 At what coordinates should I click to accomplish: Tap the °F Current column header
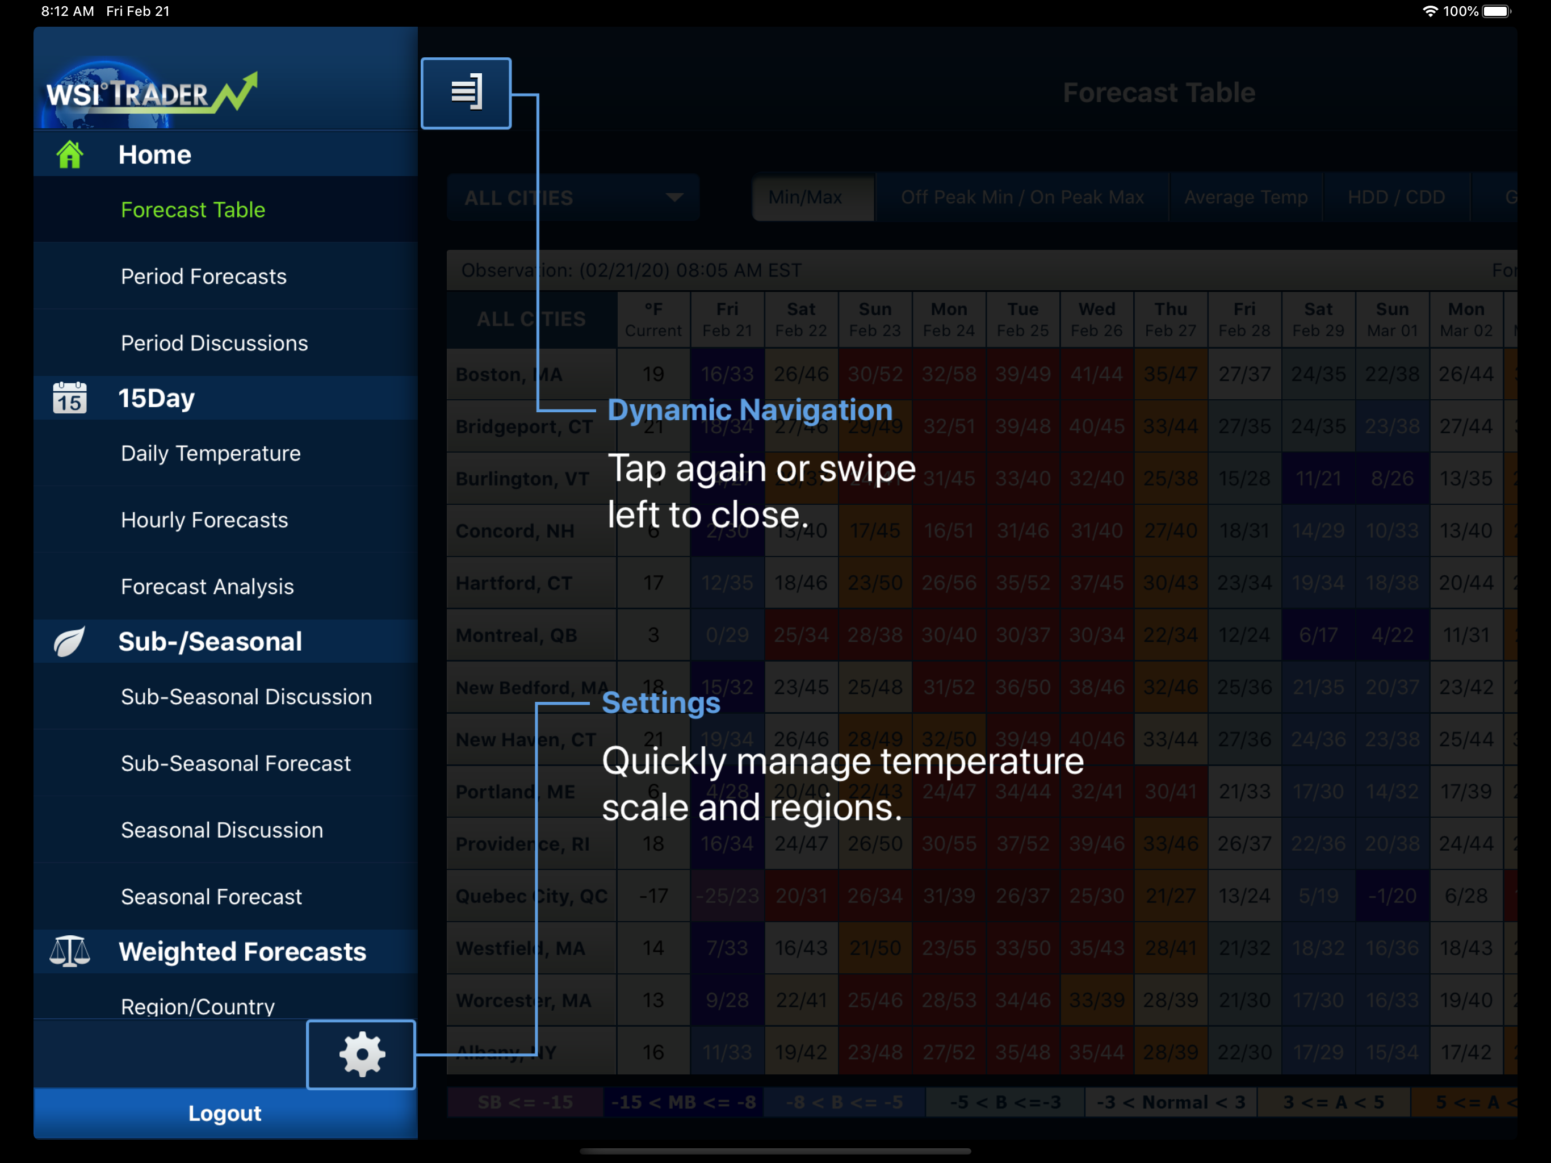click(x=653, y=320)
